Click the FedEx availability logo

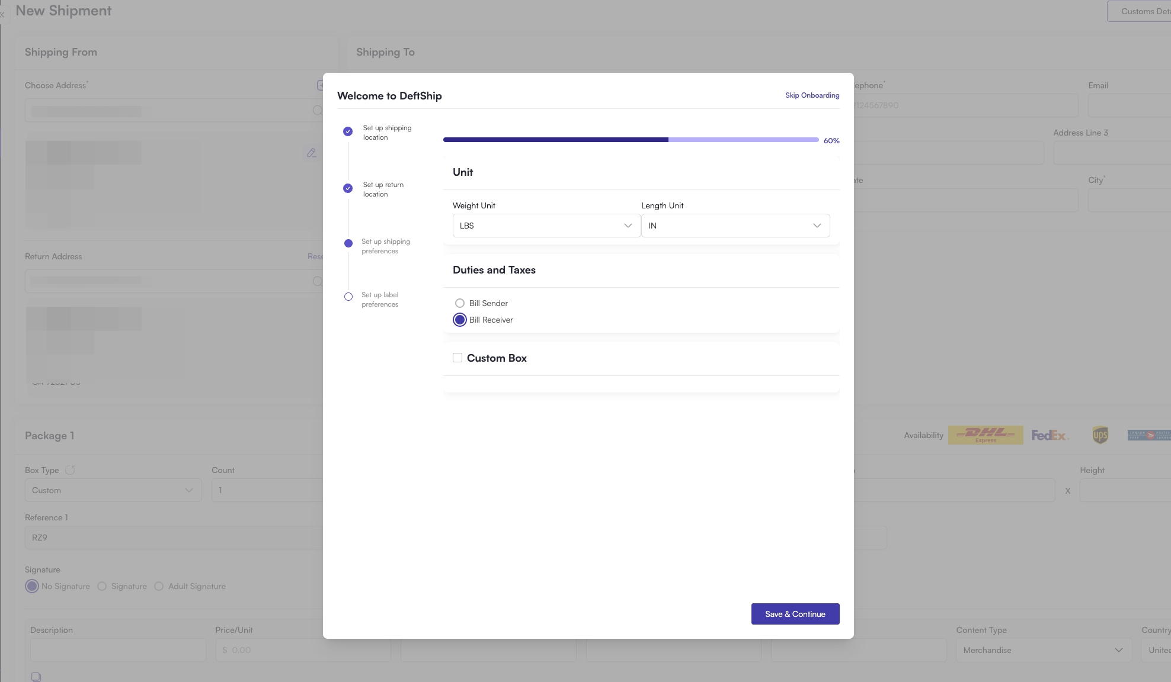pos(1050,435)
